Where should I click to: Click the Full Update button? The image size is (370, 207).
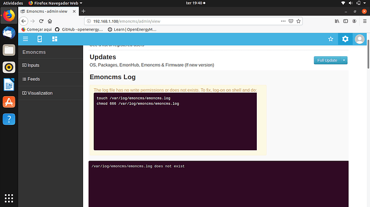coord(327,60)
